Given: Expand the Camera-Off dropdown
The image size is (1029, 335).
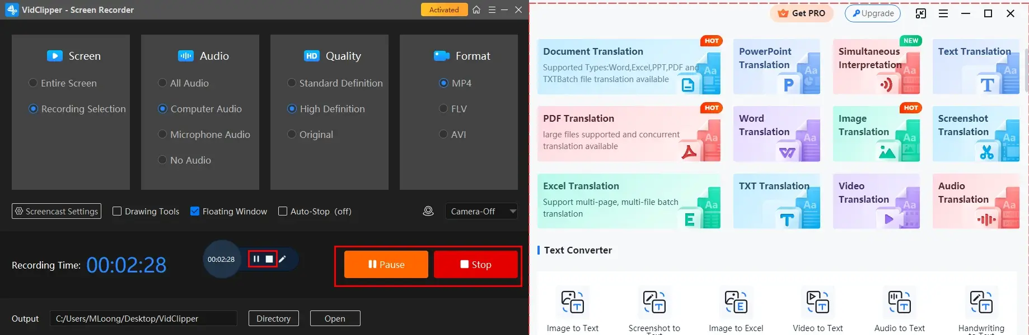Looking at the screenshot, I should [481, 211].
